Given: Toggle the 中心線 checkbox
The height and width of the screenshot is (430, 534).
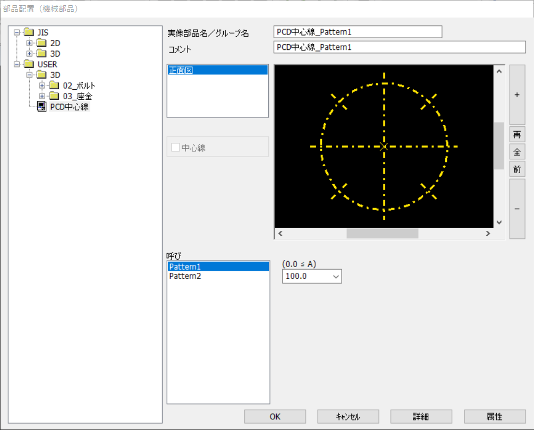Looking at the screenshot, I should 175,147.
